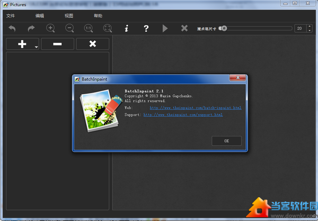Click the "All rights reserved." text

[x=145, y=101]
